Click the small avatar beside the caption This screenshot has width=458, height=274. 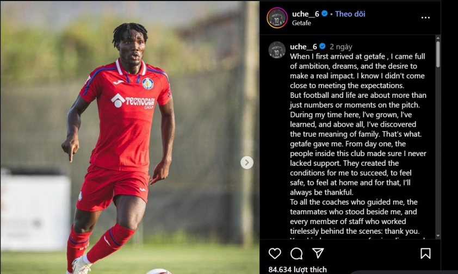point(277,50)
